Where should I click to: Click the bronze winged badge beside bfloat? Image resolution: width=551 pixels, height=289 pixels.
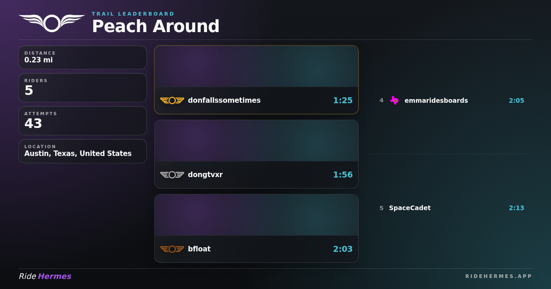tap(172, 249)
